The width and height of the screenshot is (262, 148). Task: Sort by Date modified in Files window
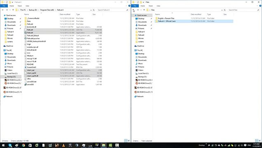tap(196, 14)
